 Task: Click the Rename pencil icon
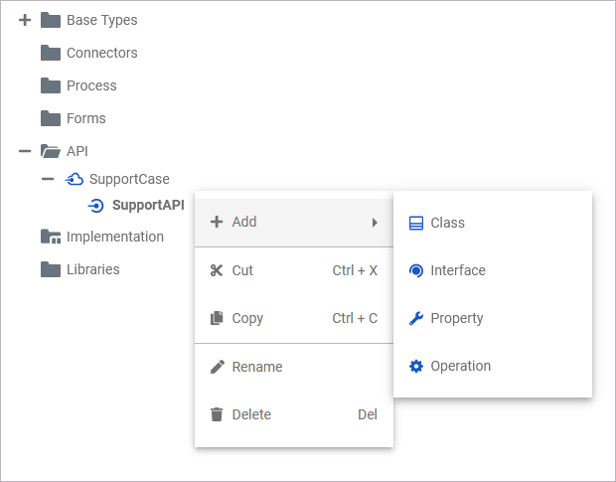click(x=217, y=367)
